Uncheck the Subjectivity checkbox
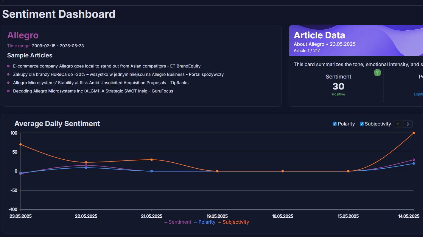 (361, 124)
